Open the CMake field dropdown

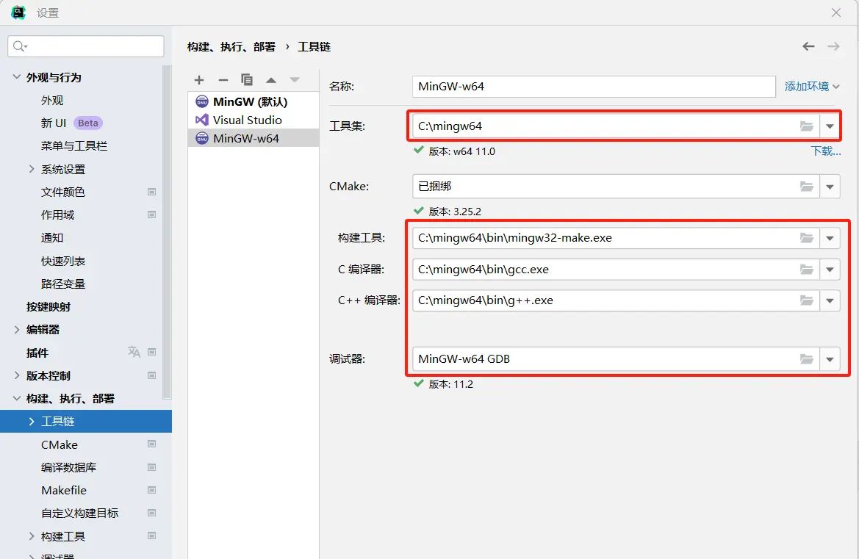[x=830, y=186]
